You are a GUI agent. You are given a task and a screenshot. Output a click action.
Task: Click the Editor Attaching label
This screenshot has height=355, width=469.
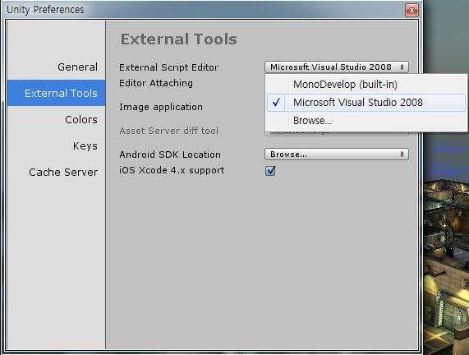point(156,83)
